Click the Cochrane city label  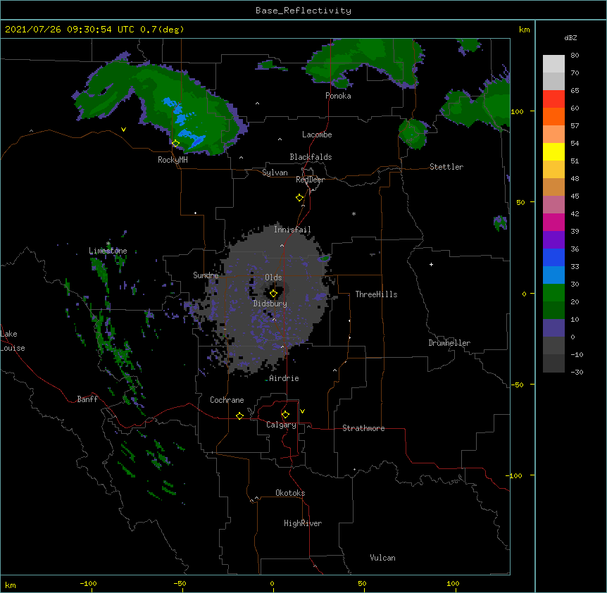point(227,400)
